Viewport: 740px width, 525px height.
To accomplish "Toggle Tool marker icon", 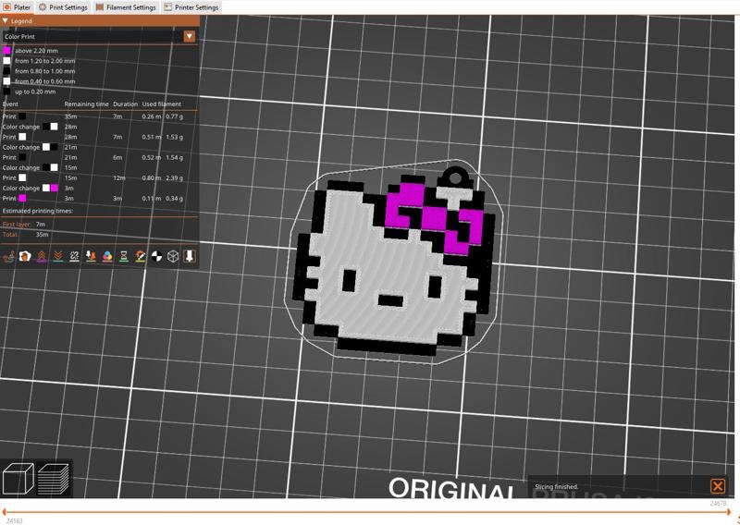I will pos(190,257).
